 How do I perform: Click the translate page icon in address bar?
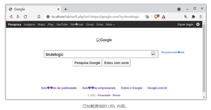coord(147,17)
